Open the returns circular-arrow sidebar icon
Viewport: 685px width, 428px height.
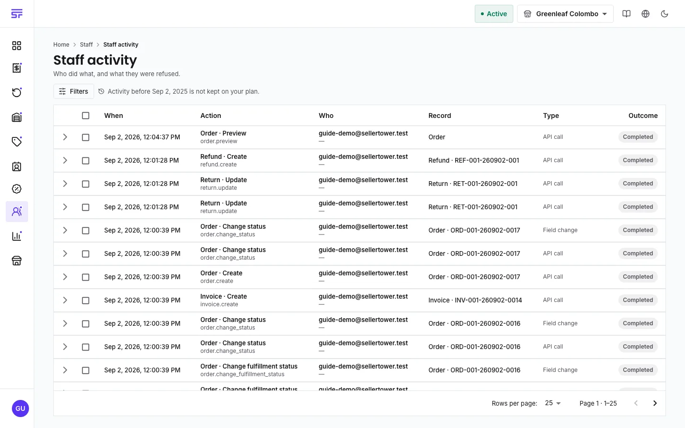pos(17,92)
